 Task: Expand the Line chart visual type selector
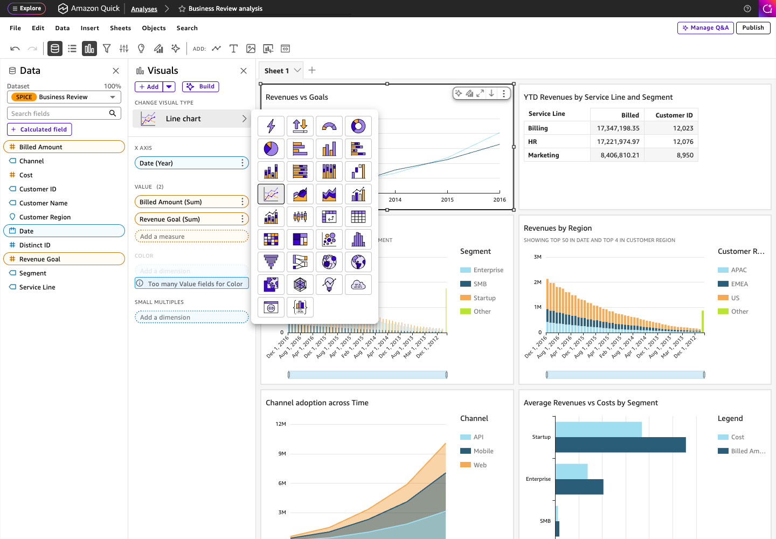pyautogui.click(x=191, y=119)
